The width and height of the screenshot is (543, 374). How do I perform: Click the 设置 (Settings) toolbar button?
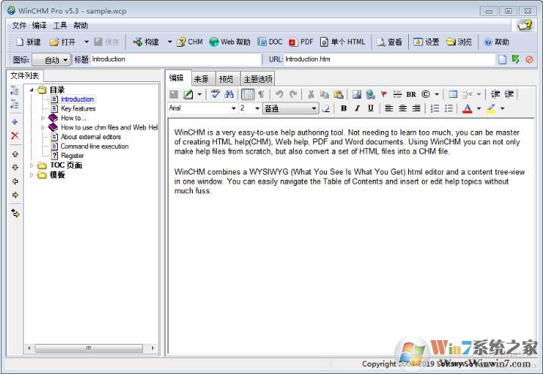point(426,42)
